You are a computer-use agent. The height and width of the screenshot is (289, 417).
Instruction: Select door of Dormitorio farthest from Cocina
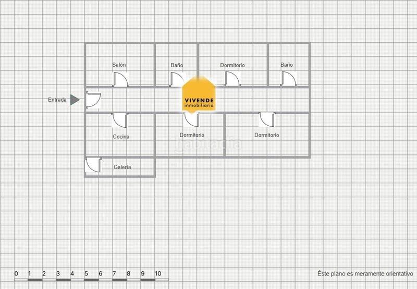[267, 120]
